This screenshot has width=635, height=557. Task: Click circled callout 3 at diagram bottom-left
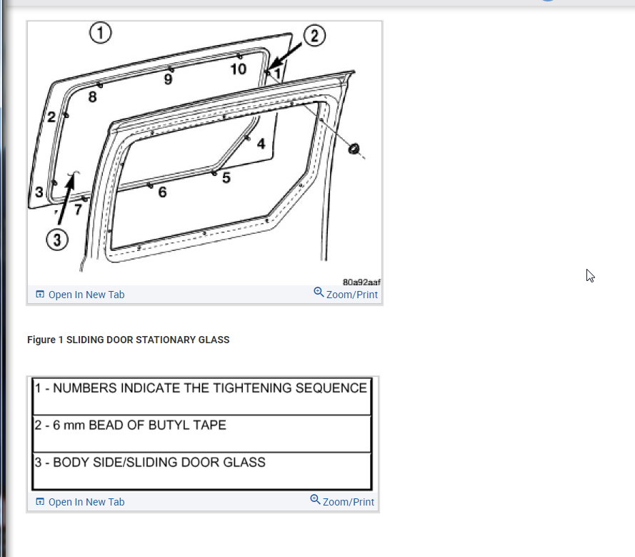pyautogui.click(x=57, y=240)
